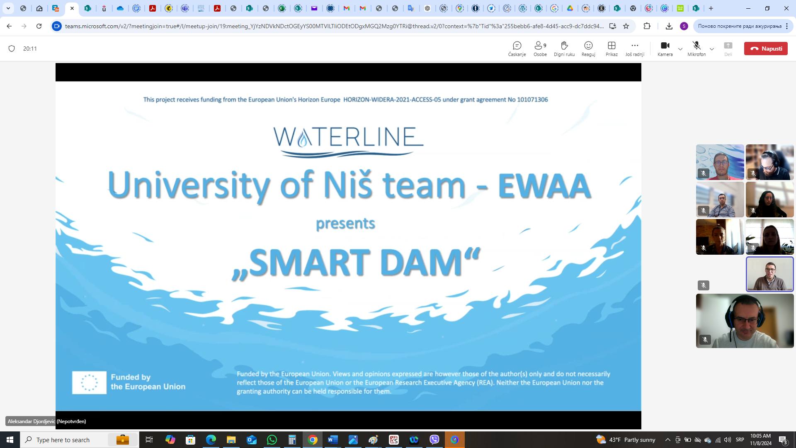Screen dimensions: 796x448
Task: Switch to the Google Drive tab
Action: (x=570, y=8)
